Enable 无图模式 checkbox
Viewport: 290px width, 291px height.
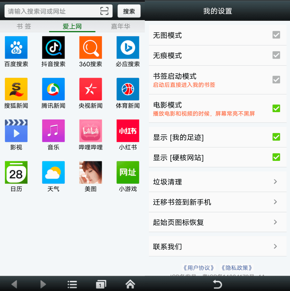click(276, 35)
